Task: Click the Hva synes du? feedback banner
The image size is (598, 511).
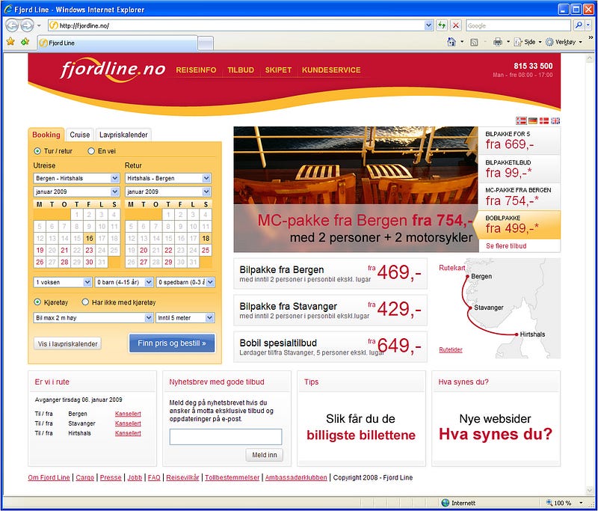Action: 496,426
